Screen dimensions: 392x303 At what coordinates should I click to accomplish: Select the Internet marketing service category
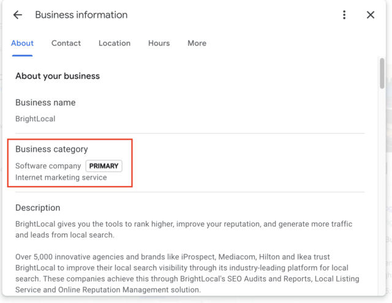61,178
